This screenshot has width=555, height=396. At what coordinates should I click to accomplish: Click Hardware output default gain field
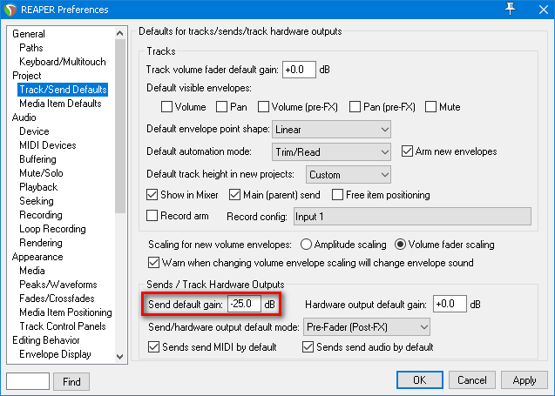(450, 304)
